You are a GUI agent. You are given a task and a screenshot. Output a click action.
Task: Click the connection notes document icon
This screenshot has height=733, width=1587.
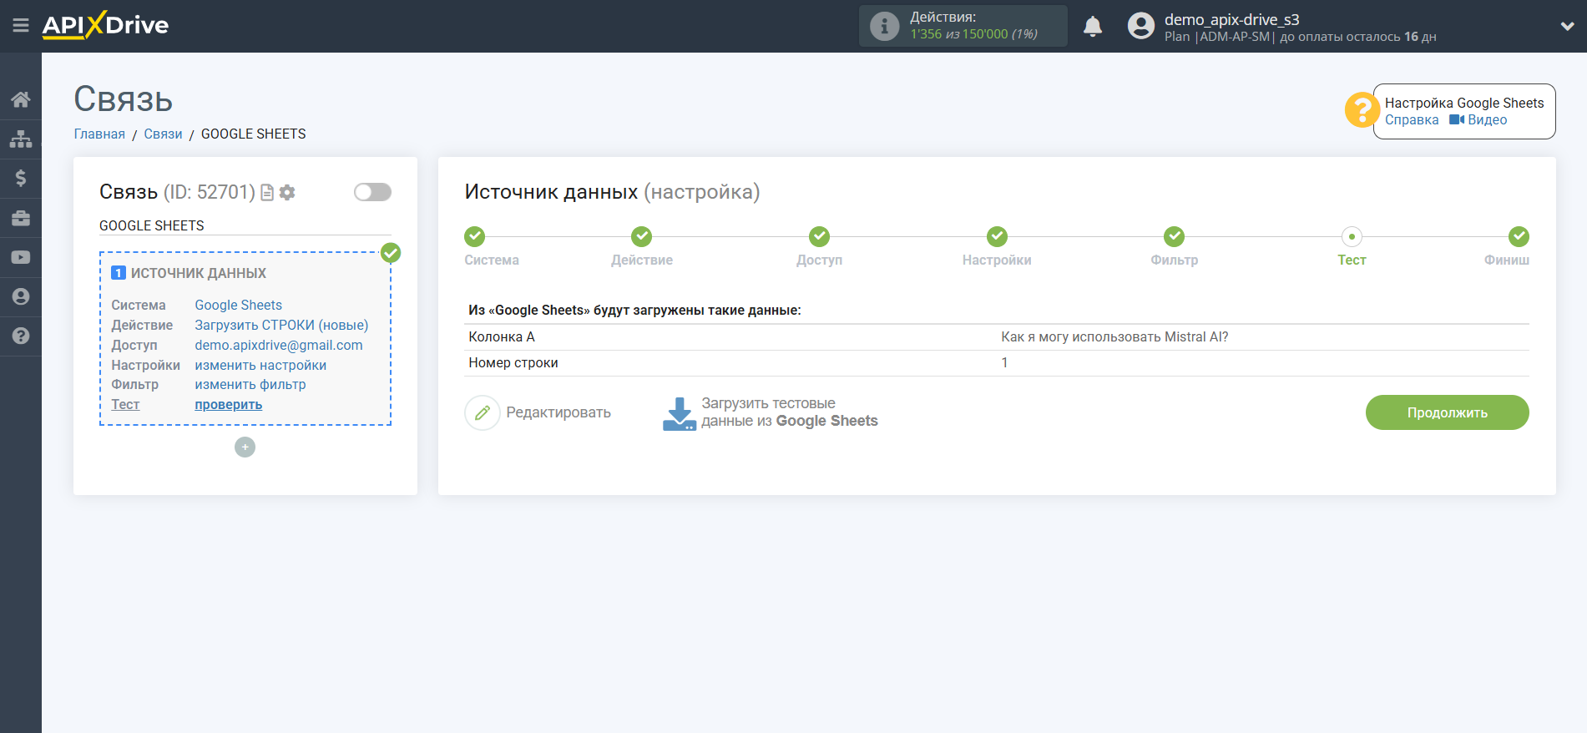[267, 193]
